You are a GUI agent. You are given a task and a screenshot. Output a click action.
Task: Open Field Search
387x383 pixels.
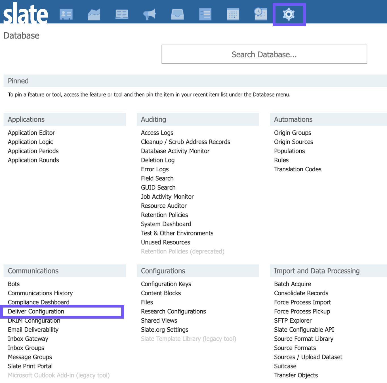157,178
